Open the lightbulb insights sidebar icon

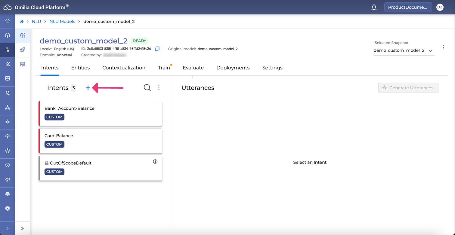tap(8, 122)
